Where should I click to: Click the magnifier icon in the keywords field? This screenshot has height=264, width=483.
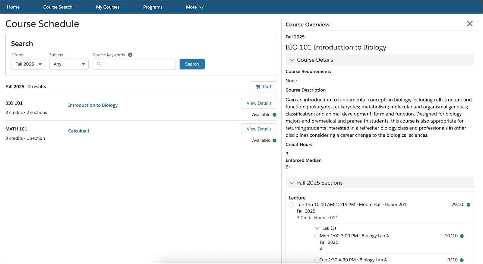(99, 64)
